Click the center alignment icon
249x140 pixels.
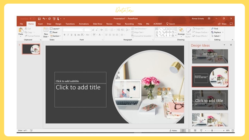pyautogui.click(x=110, y=35)
